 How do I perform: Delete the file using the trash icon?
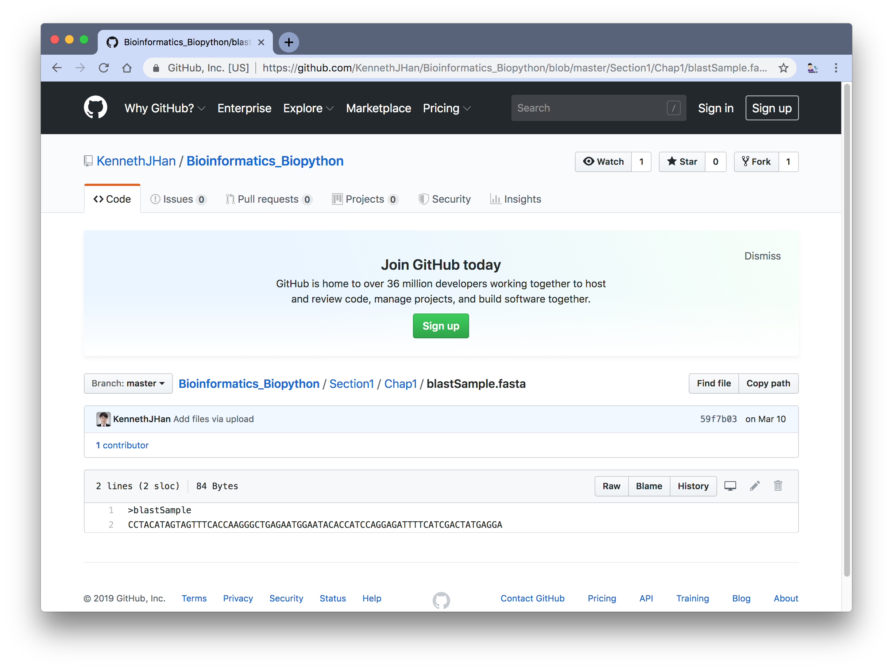pos(778,486)
